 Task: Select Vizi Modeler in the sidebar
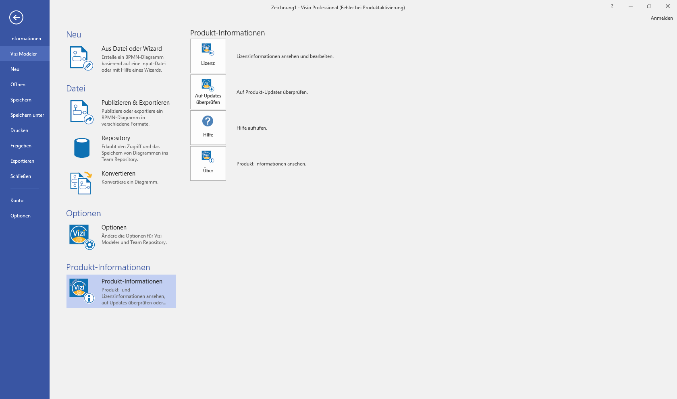[25, 54]
